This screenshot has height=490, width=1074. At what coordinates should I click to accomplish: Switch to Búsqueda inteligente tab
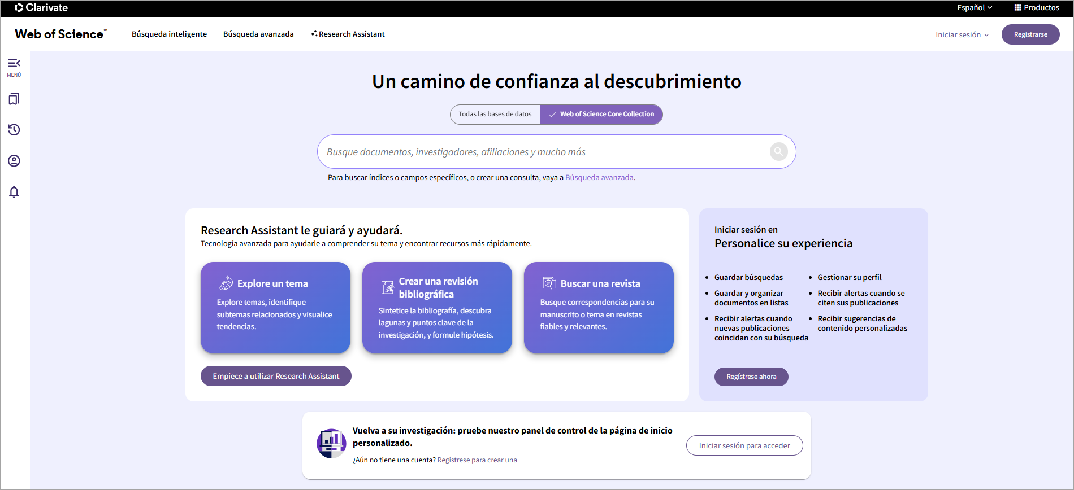(169, 34)
